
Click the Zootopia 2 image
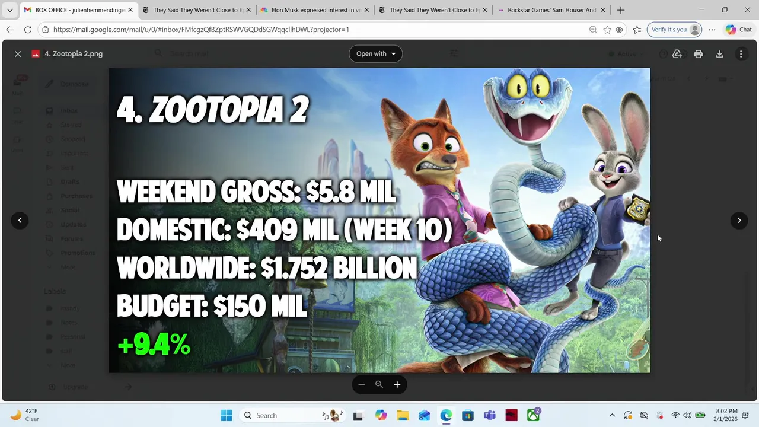(379, 220)
